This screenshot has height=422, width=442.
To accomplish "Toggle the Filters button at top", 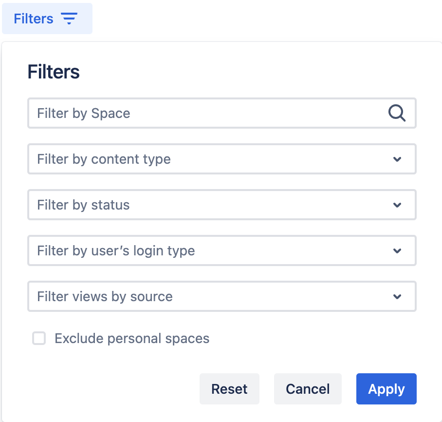I will [47, 19].
